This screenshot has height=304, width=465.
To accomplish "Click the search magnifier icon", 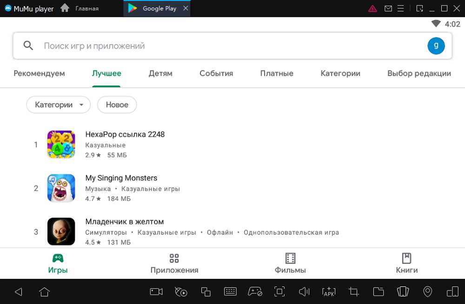I will 28,46.
